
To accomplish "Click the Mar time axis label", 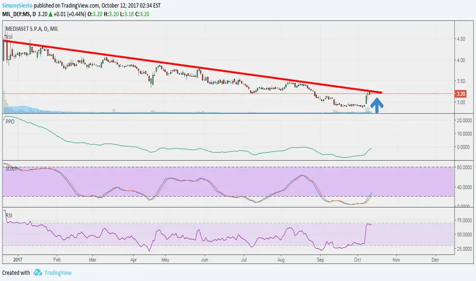I will pyautogui.click(x=92, y=260).
